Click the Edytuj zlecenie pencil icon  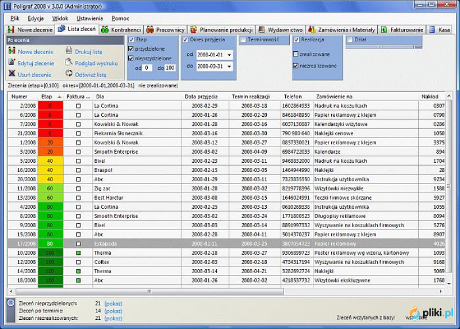click(11, 63)
